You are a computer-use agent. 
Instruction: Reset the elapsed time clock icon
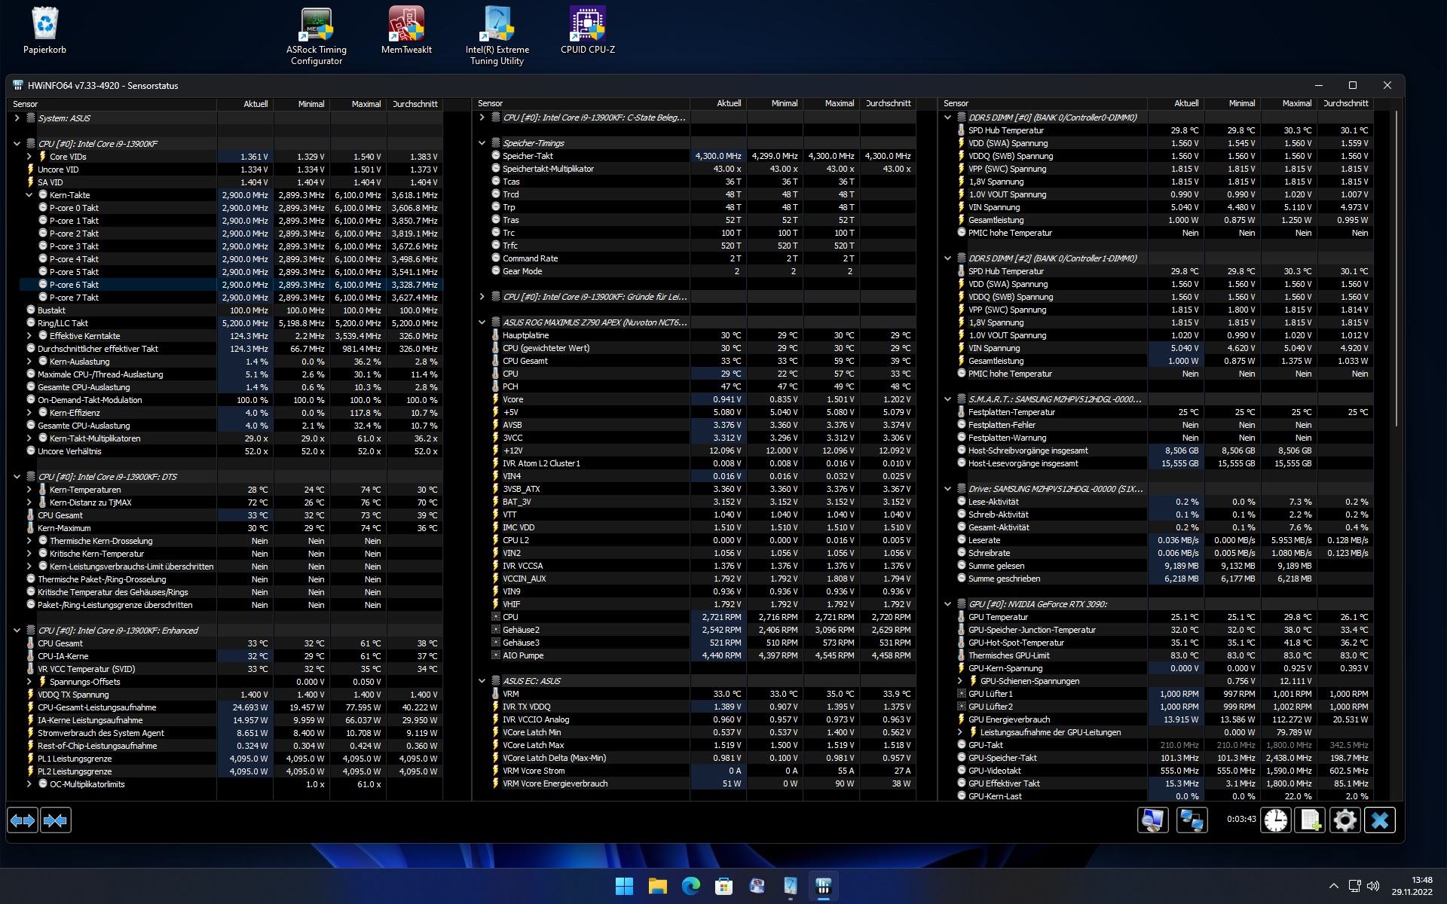pyautogui.click(x=1275, y=820)
